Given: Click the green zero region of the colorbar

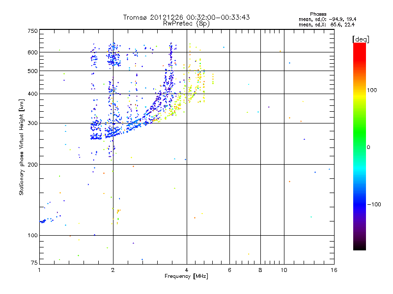Looking at the screenshot, I should [360, 147].
